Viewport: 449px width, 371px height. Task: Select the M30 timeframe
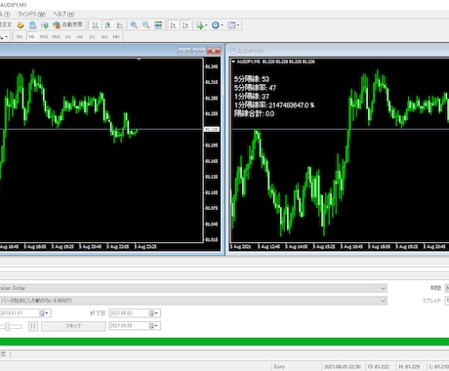pyautogui.click(x=56, y=37)
